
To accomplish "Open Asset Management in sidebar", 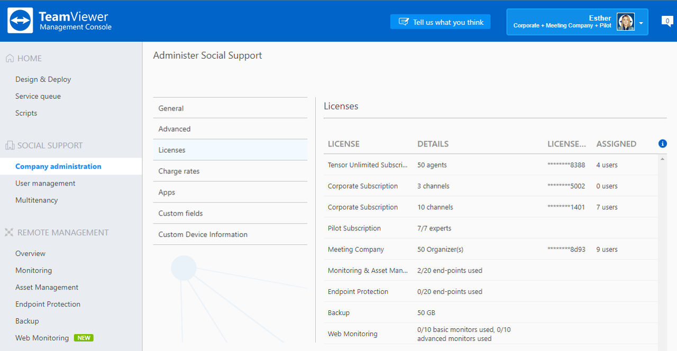I will [x=47, y=288].
